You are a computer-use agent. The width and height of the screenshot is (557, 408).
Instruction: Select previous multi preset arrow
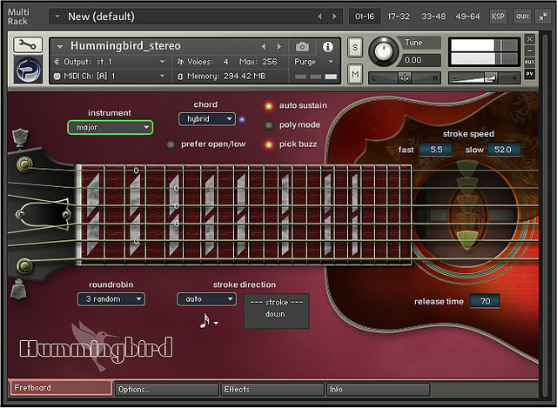click(x=319, y=17)
